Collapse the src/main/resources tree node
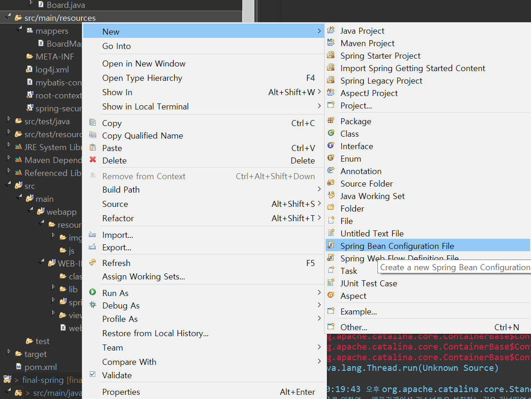Viewport: 531px width, 399px height. pyautogui.click(x=9, y=16)
